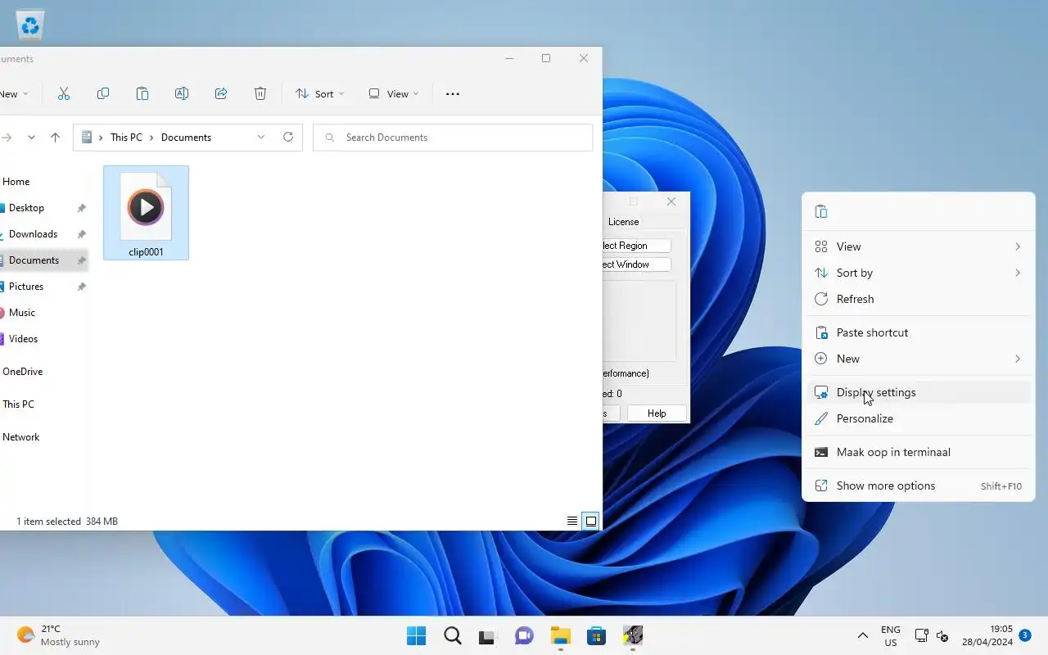Open the Recent locations chevron beside Forward arrow

(x=31, y=138)
